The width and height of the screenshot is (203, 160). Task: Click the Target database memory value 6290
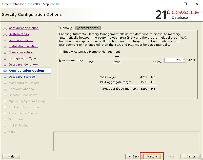pyautogui.click(x=144, y=89)
